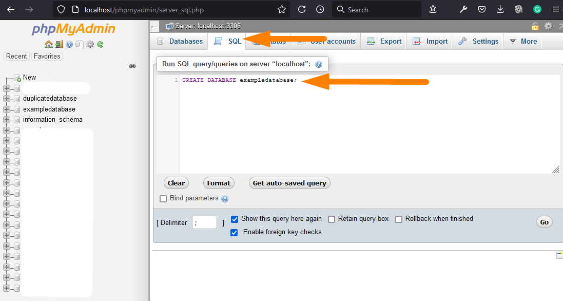The width and height of the screenshot is (563, 301).
Task: Click inside the SQL query editor
Action: [x=369, y=124]
